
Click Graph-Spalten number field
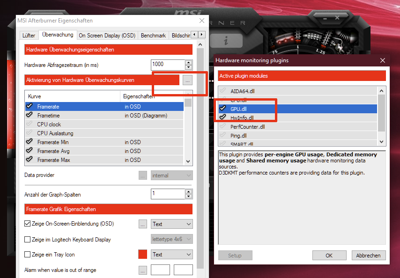point(168,194)
